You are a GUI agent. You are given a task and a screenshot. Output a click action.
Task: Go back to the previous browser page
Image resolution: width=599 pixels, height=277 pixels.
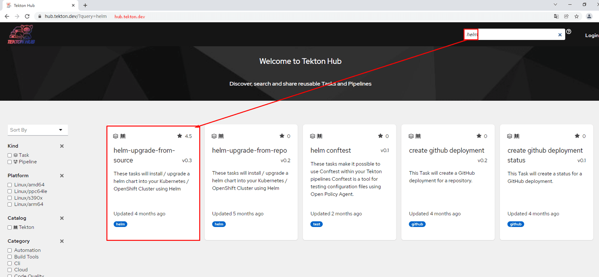7,16
